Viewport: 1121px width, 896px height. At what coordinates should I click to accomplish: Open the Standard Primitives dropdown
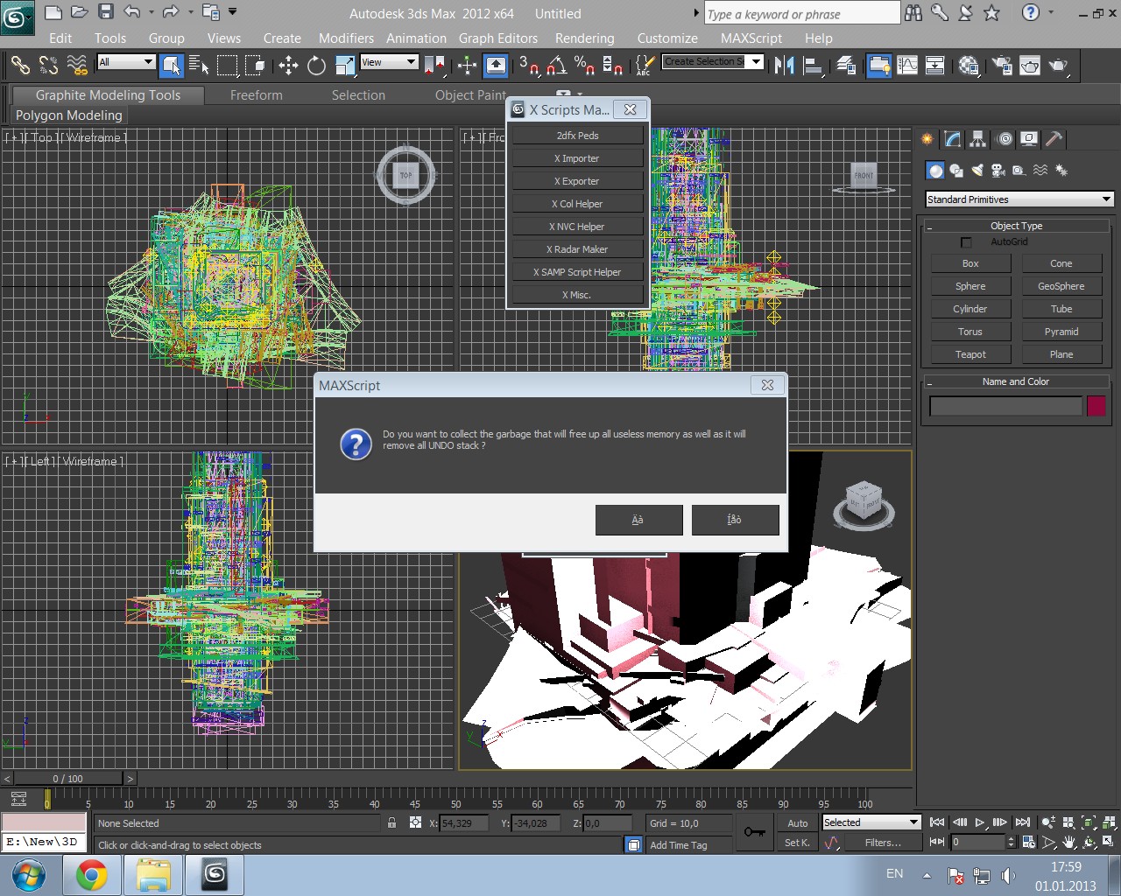tap(1019, 199)
